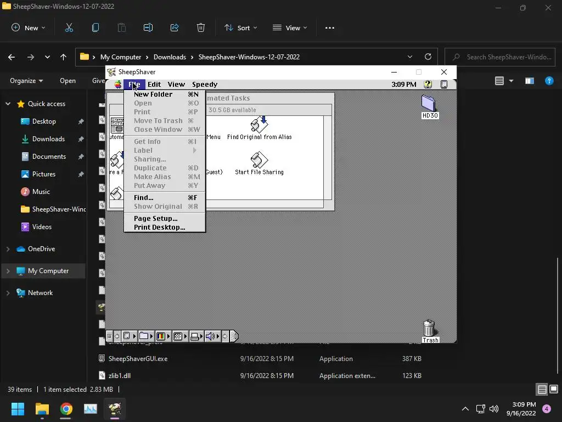Click the Delete trash icon in Explorer
Viewport: 562px width, 422px height.
pos(201,27)
